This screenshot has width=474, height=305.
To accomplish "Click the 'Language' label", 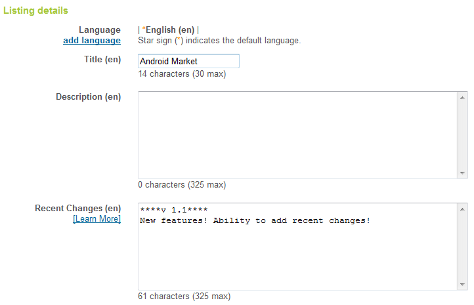I will [x=100, y=30].
